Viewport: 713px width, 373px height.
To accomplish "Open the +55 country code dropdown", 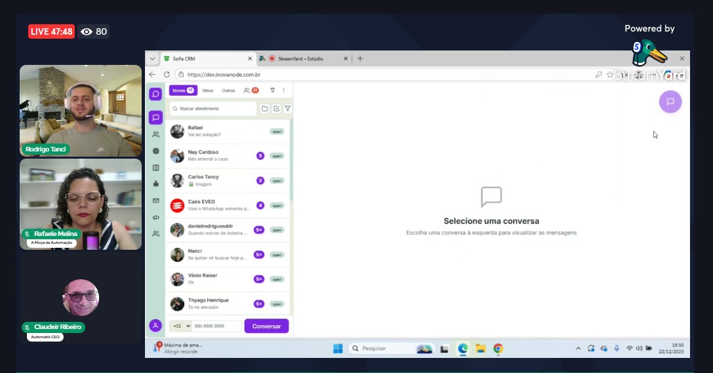I will [180, 326].
